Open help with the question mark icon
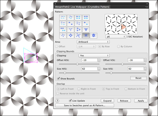Image resolution: width=158 pixels, height=116 pixels. pos(57,101)
